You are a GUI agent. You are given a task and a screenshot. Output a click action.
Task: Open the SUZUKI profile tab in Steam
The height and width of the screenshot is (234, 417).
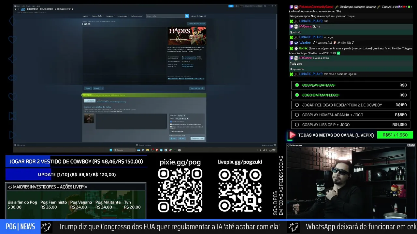(x=64, y=9)
